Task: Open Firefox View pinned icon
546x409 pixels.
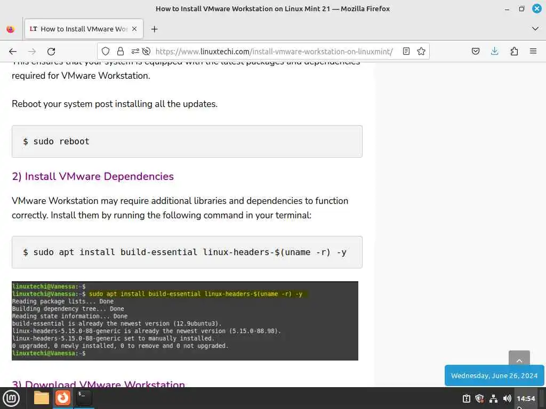Action: [x=11, y=29]
